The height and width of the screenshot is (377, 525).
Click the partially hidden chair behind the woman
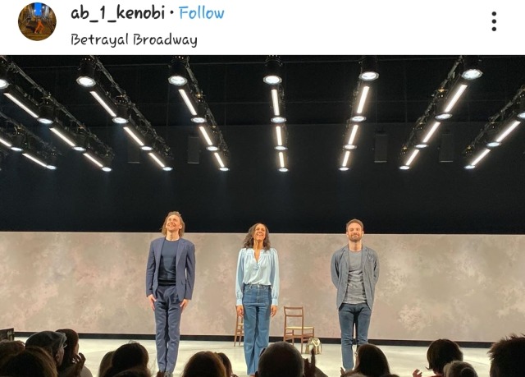pyautogui.click(x=239, y=330)
